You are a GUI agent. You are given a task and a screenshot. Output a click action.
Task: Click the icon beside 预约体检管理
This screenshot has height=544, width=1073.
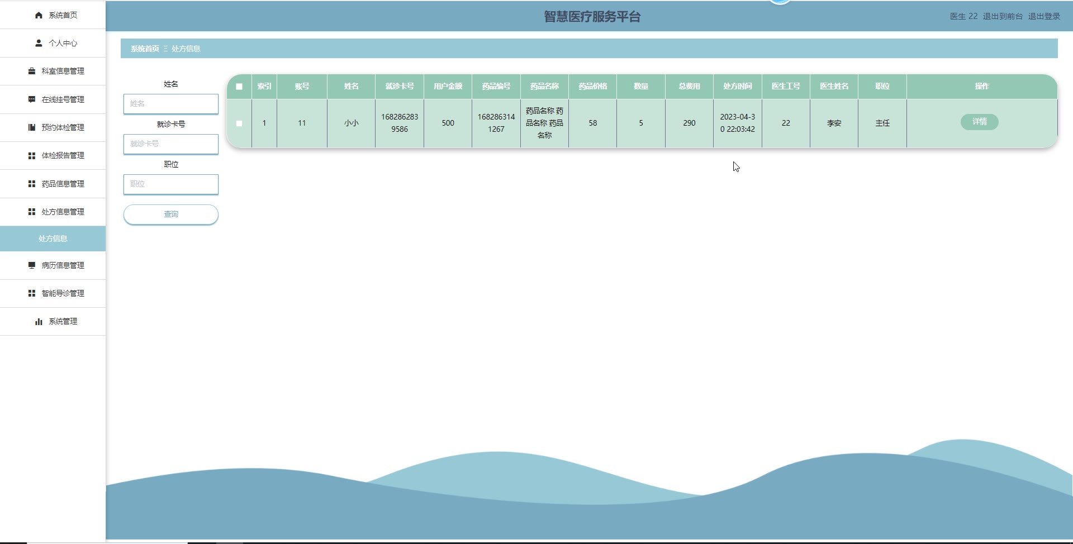tap(32, 127)
